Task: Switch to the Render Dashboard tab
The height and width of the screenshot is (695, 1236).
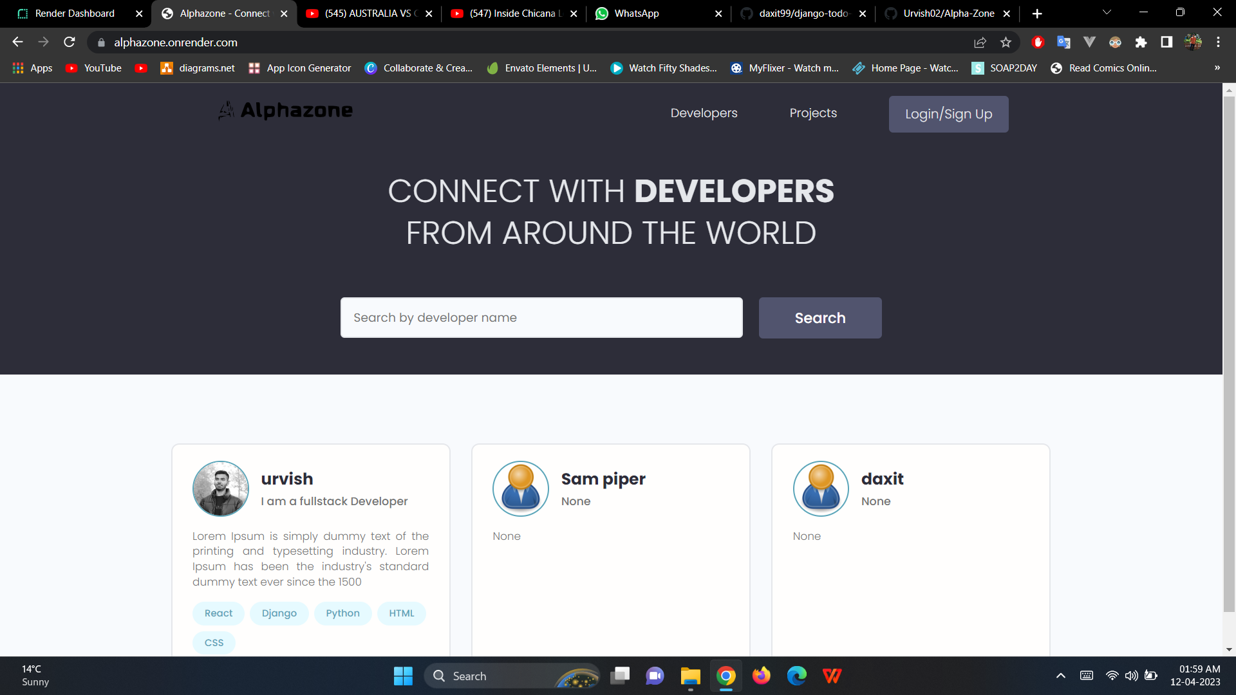Action: (x=74, y=13)
